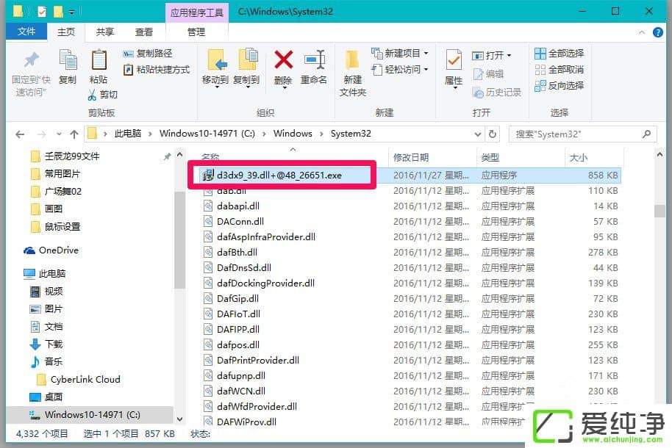Switch to the 查看 (View) tab
Image resolution: width=672 pixels, height=448 pixels.
[x=144, y=32]
